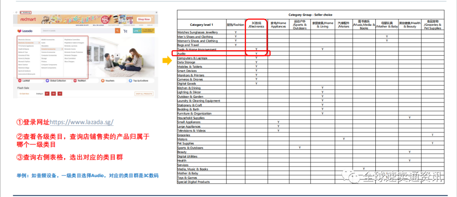Expand the Console Accessories chevron
The width and height of the screenshot is (457, 197).
coord(62,49)
